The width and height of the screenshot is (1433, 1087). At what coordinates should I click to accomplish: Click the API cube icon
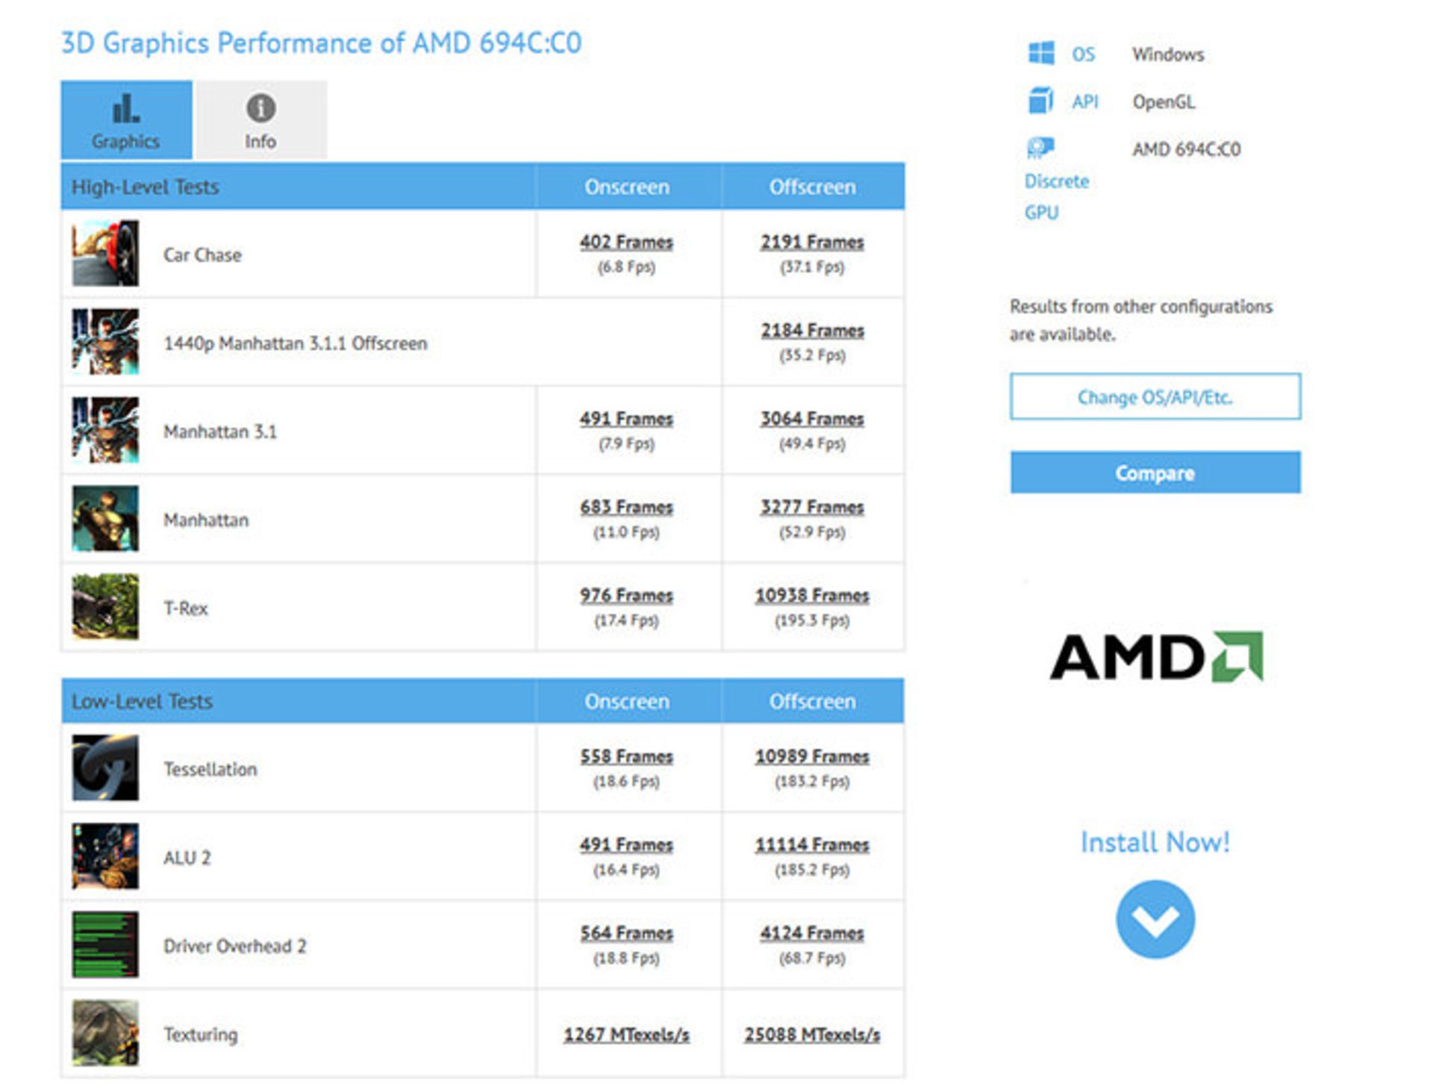1040,100
